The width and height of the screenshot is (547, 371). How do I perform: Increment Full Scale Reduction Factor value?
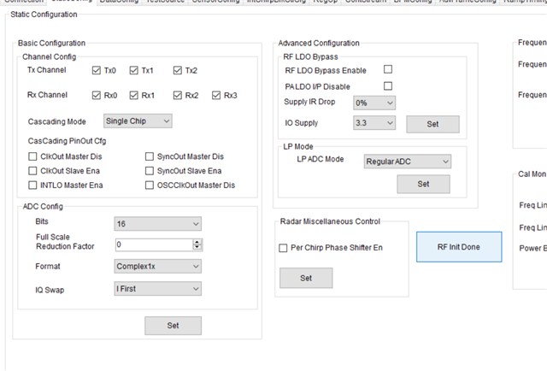(197, 242)
